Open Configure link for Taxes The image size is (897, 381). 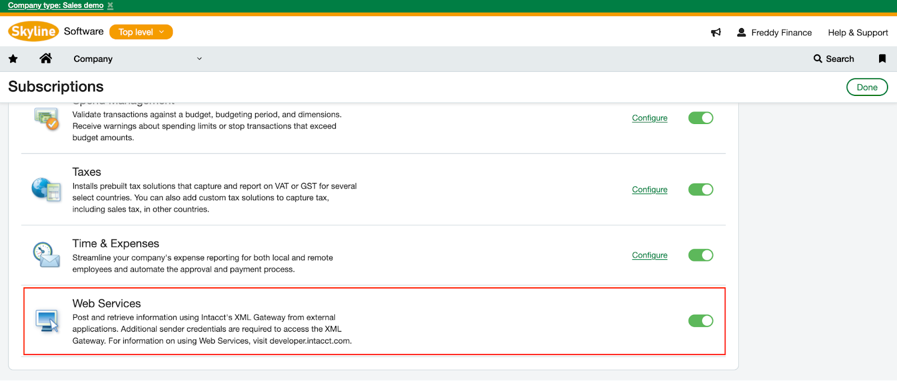pyautogui.click(x=650, y=190)
